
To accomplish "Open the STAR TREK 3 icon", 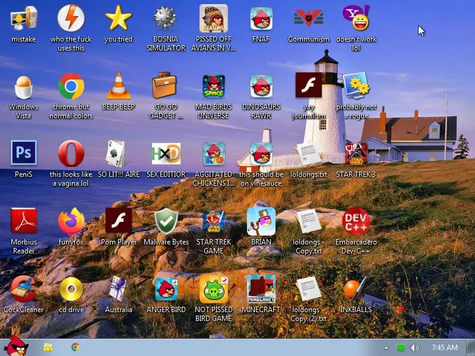I will [x=356, y=154].
